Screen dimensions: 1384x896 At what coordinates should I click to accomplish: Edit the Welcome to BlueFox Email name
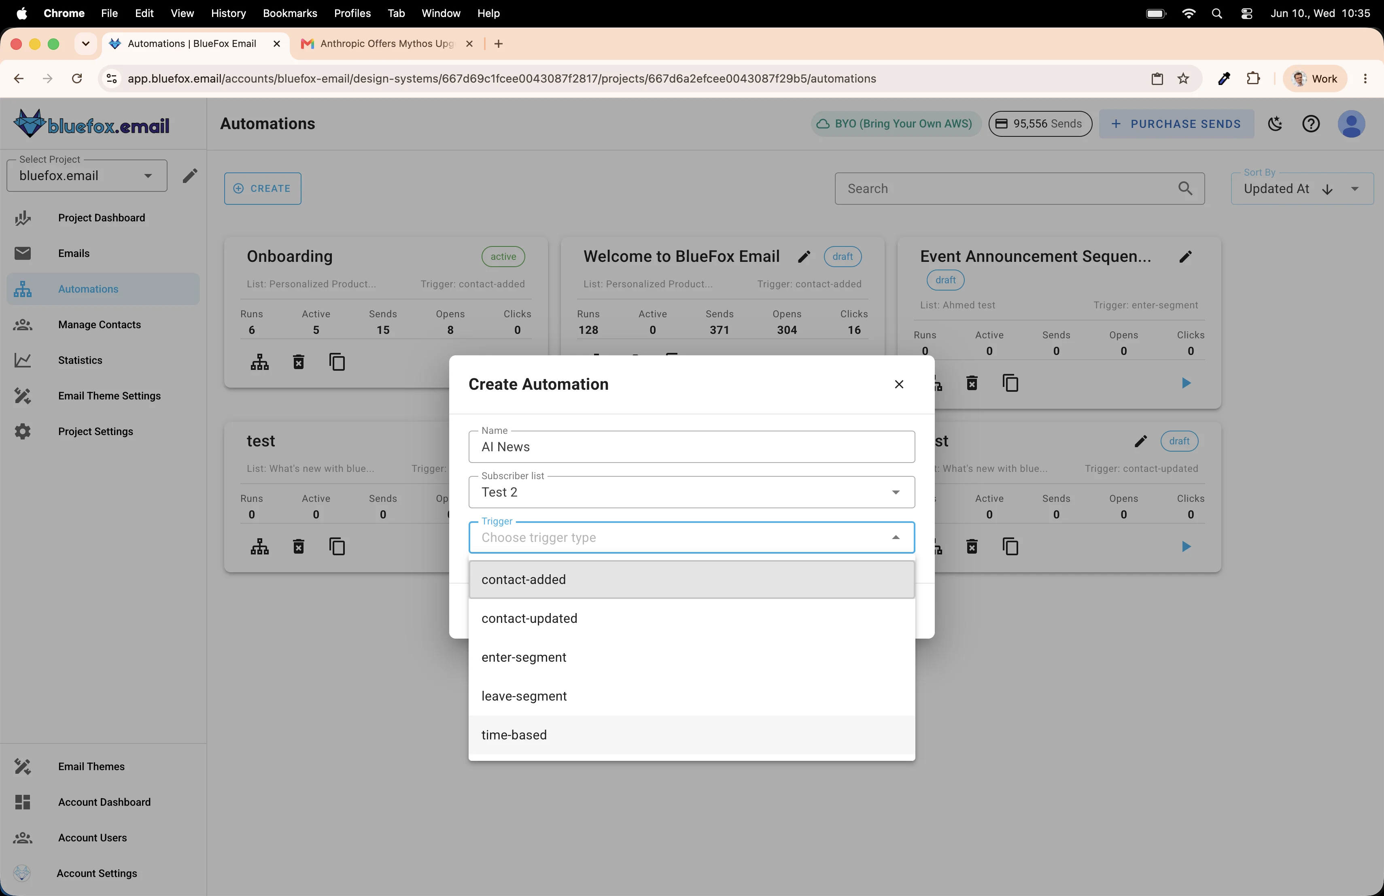804,257
